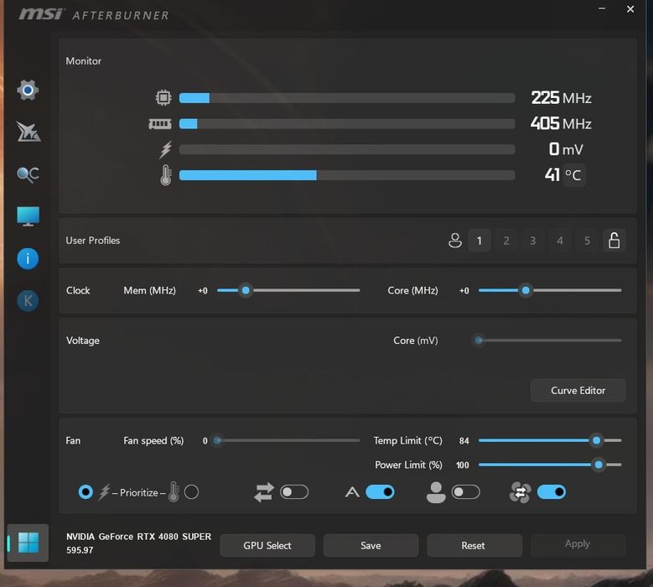Click the Prioritize lightning bolt icon
Viewport: 653px width, 587px height.
point(104,492)
